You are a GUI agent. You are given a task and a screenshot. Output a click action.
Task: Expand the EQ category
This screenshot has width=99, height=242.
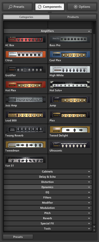point(48,192)
